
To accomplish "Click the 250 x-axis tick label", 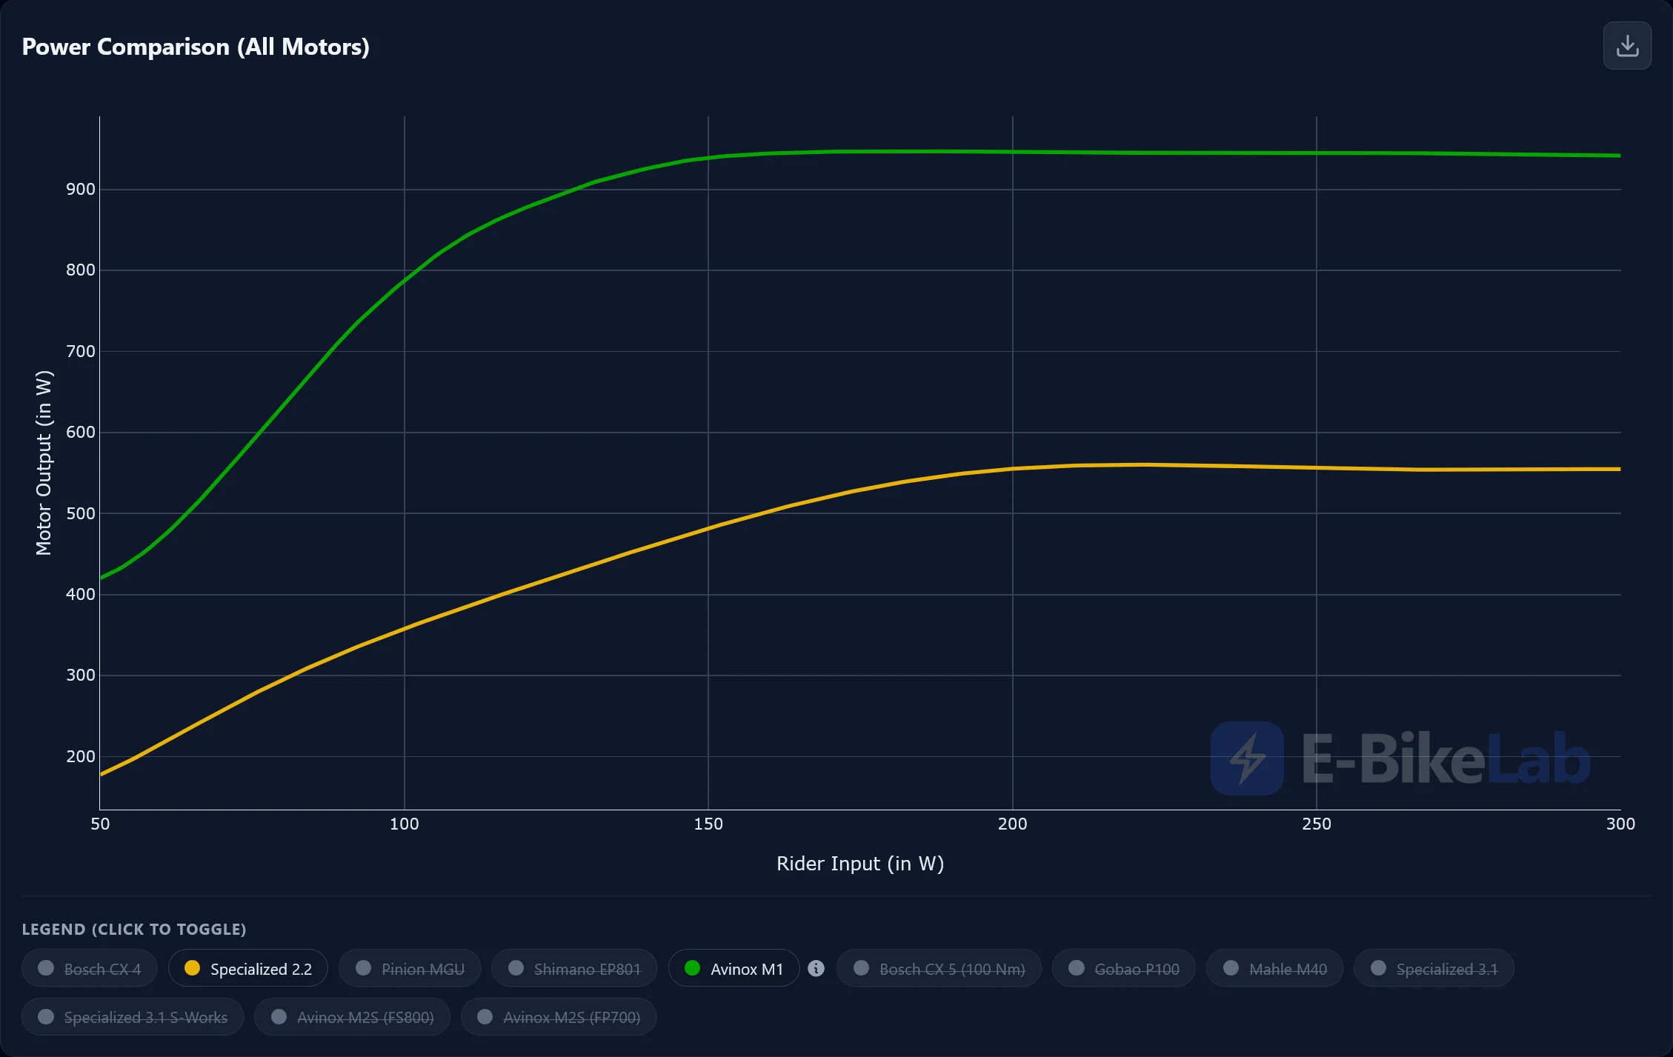I will pos(1317,824).
